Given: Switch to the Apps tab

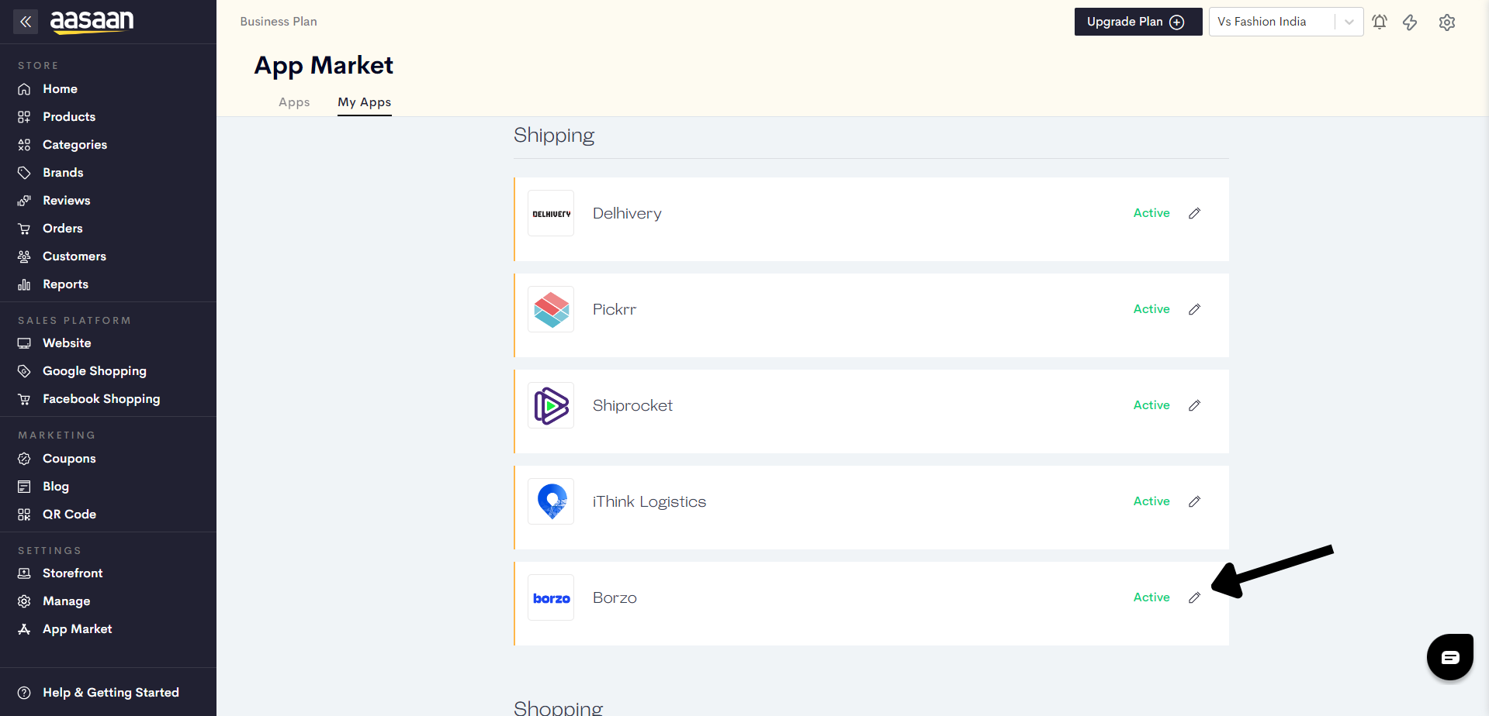Looking at the screenshot, I should click(x=294, y=102).
